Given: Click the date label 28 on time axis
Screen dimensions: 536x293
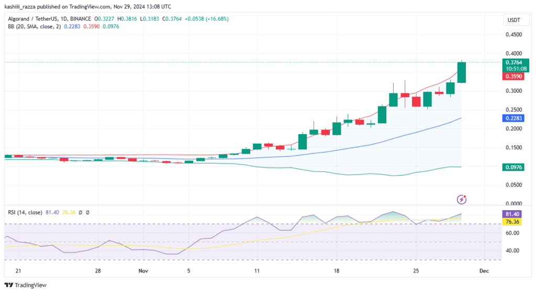Looking at the screenshot, I should [98, 271].
